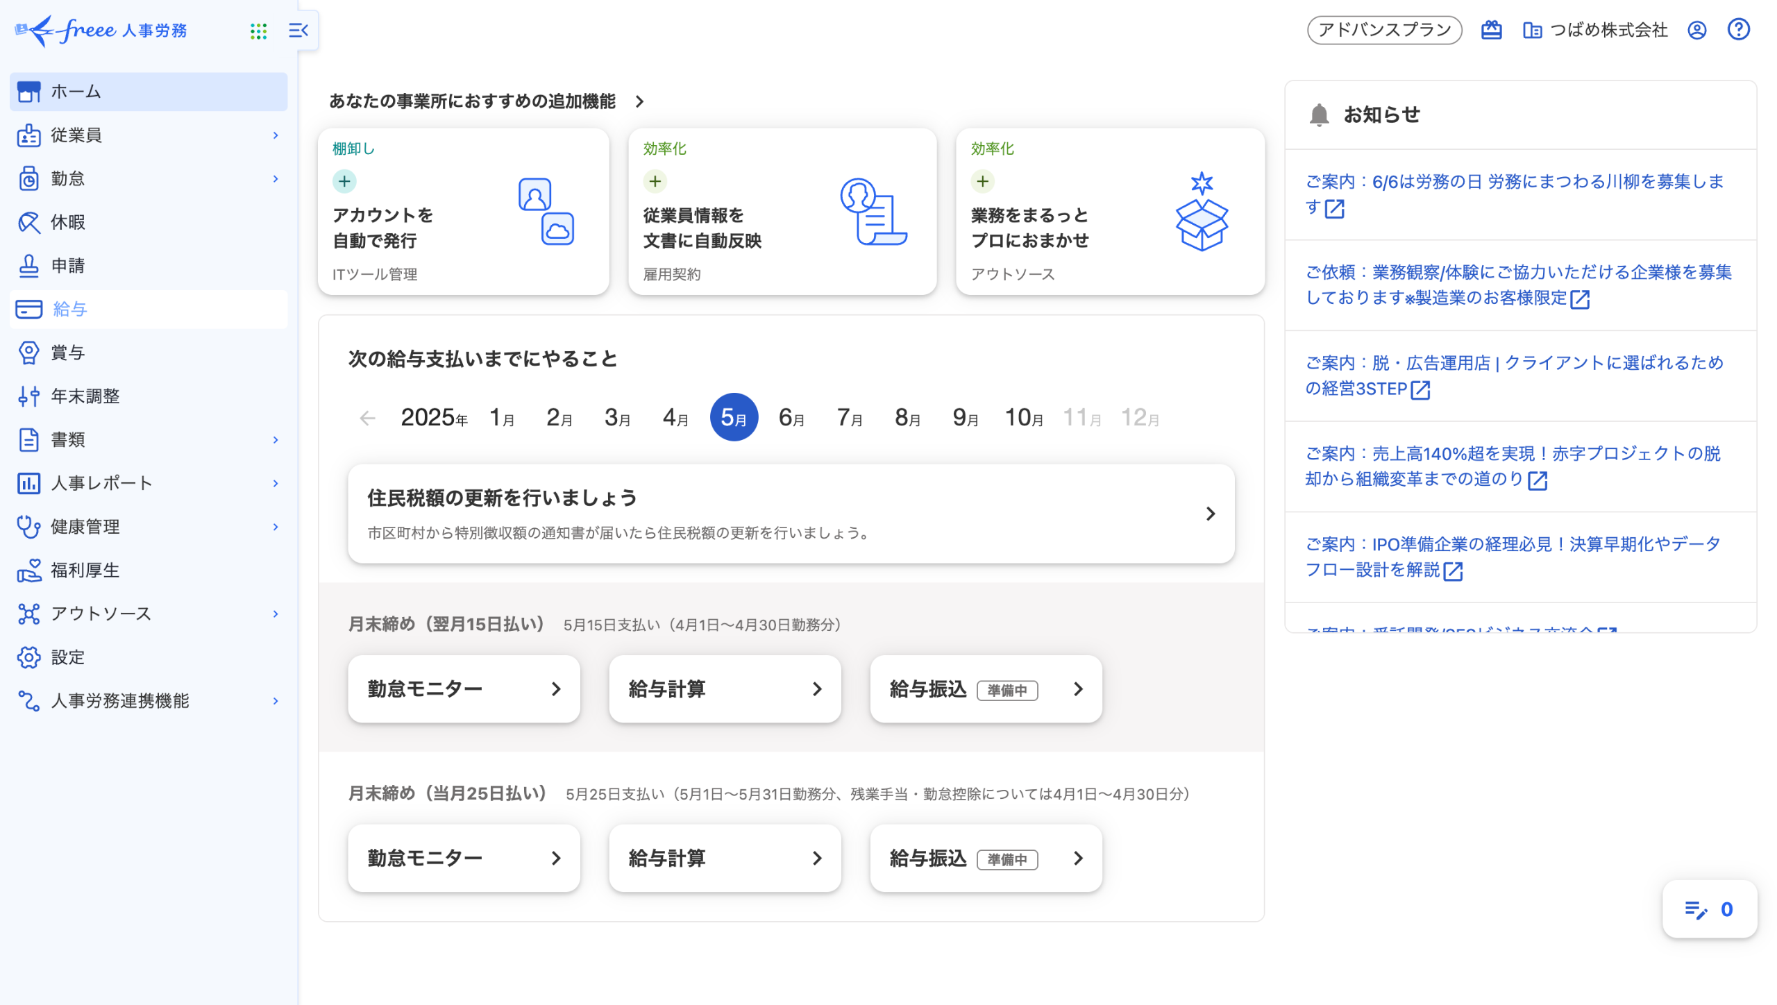
Task: Open the help question mark icon
Action: click(1738, 30)
